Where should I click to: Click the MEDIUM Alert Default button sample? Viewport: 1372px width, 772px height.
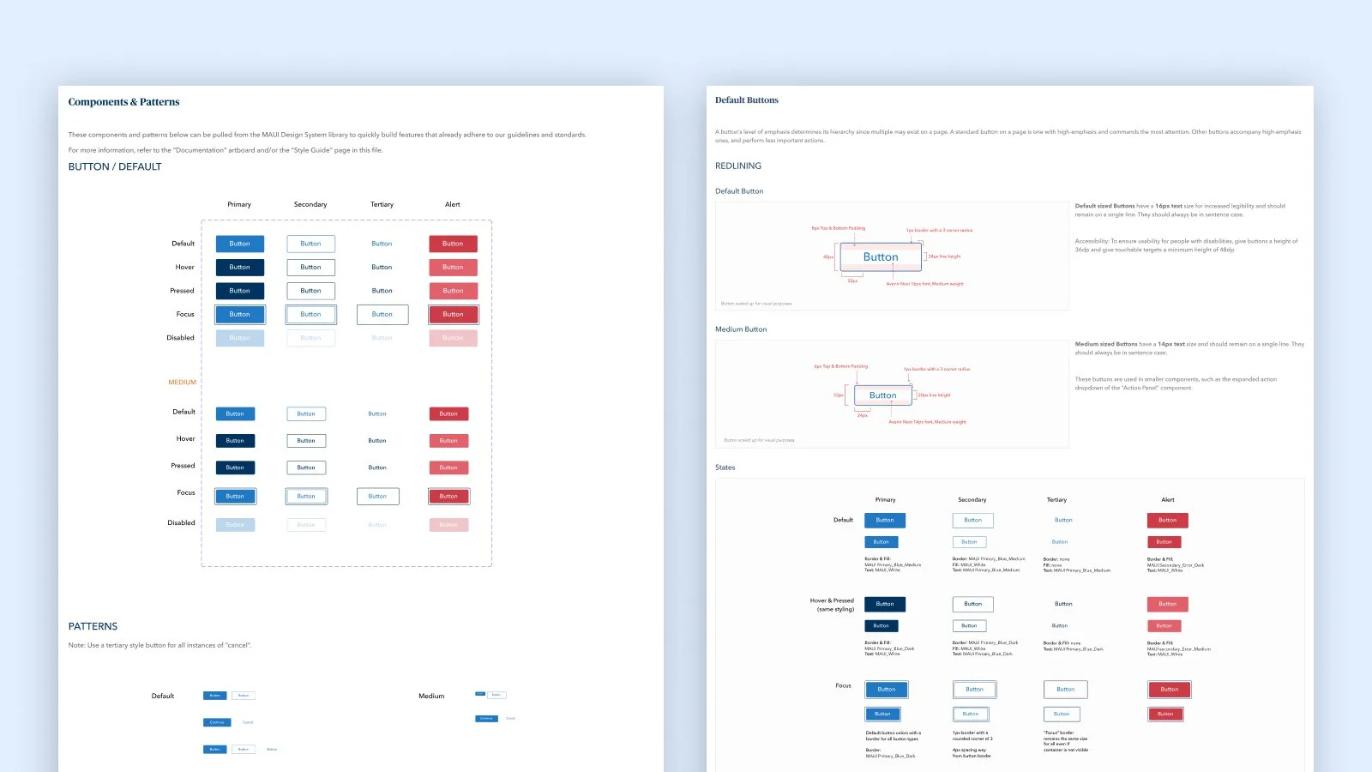point(448,414)
